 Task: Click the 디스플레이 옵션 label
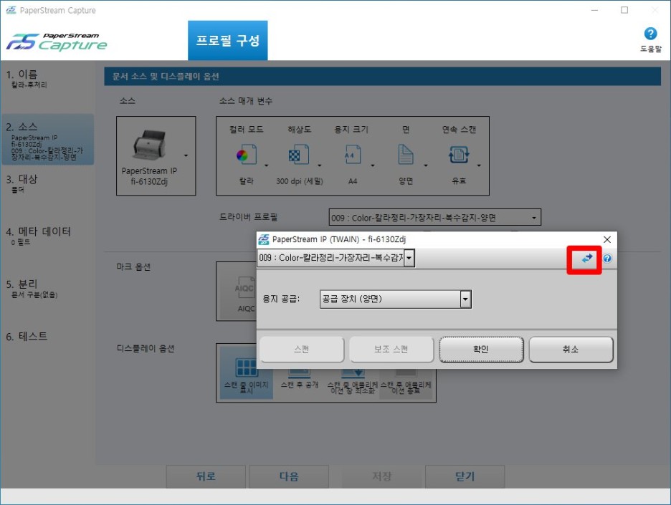[146, 349]
